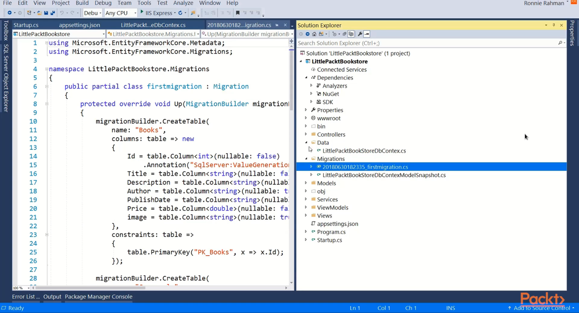Toggle Preview Selected Items in Solution Explorer
Viewport: 579px width, 313px height.
click(x=367, y=34)
